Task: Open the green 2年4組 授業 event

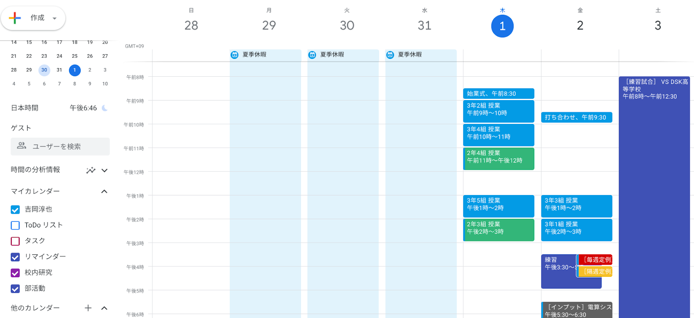Action: pyautogui.click(x=499, y=159)
